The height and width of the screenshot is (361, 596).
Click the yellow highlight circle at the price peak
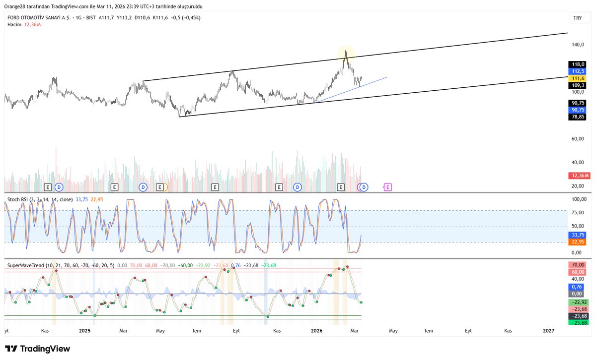point(346,54)
